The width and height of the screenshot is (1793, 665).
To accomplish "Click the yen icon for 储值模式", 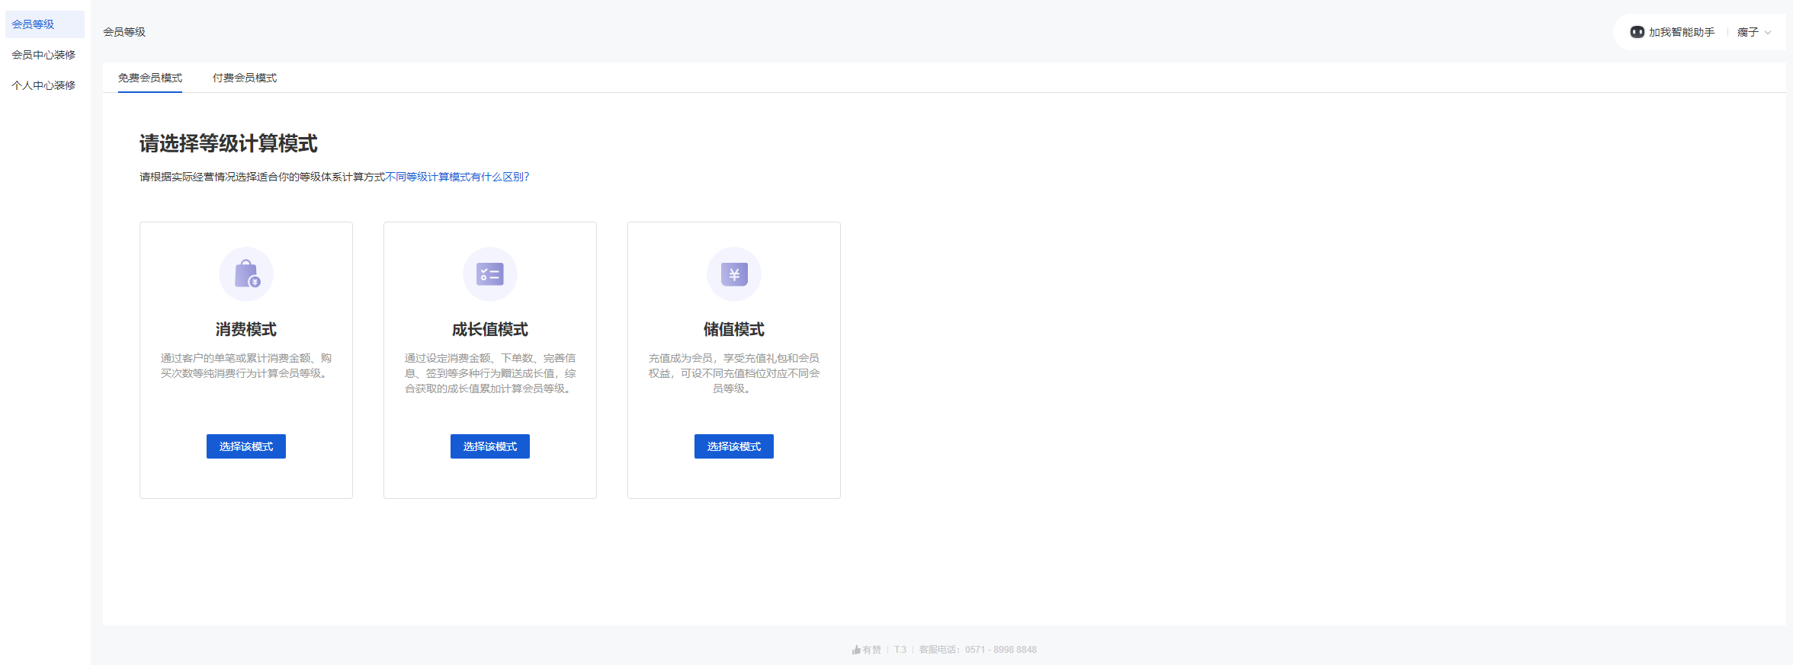I will click(x=734, y=273).
